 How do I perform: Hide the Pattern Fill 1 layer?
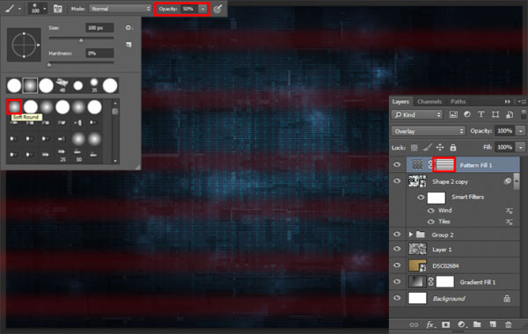(397, 165)
